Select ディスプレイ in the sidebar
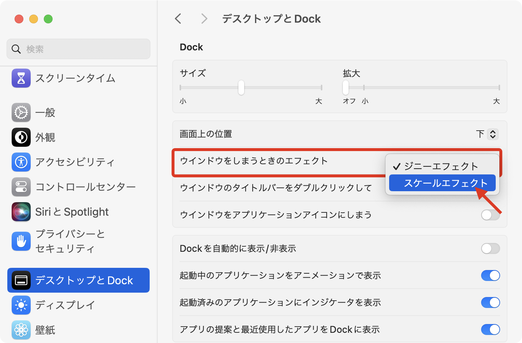This screenshot has height=343, width=522. click(78, 305)
